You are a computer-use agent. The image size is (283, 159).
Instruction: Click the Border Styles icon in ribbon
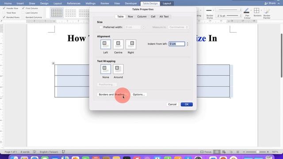(209, 11)
